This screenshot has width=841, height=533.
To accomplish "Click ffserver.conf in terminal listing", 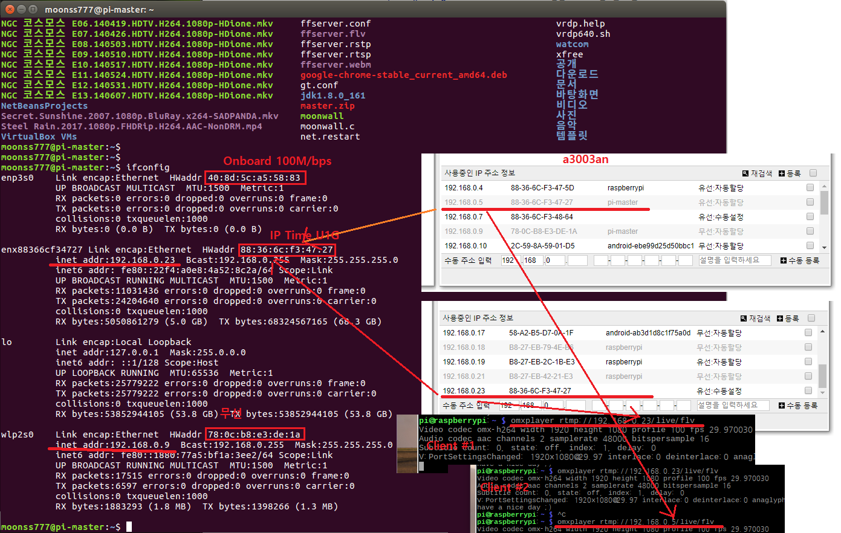I will click(x=336, y=24).
